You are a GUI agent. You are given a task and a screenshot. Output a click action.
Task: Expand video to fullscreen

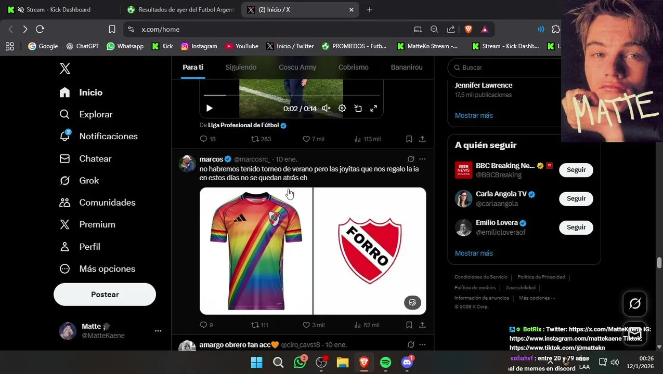pos(373,108)
